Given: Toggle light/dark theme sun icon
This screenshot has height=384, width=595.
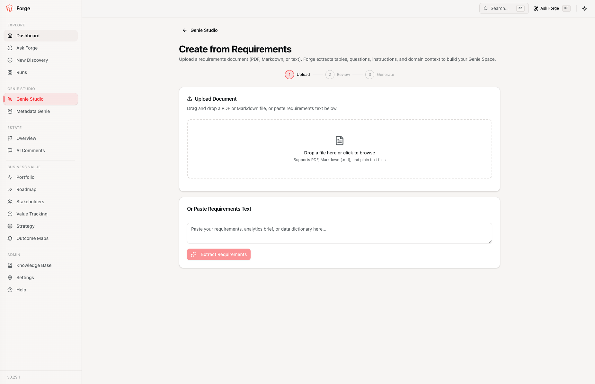Looking at the screenshot, I should (x=584, y=8).
